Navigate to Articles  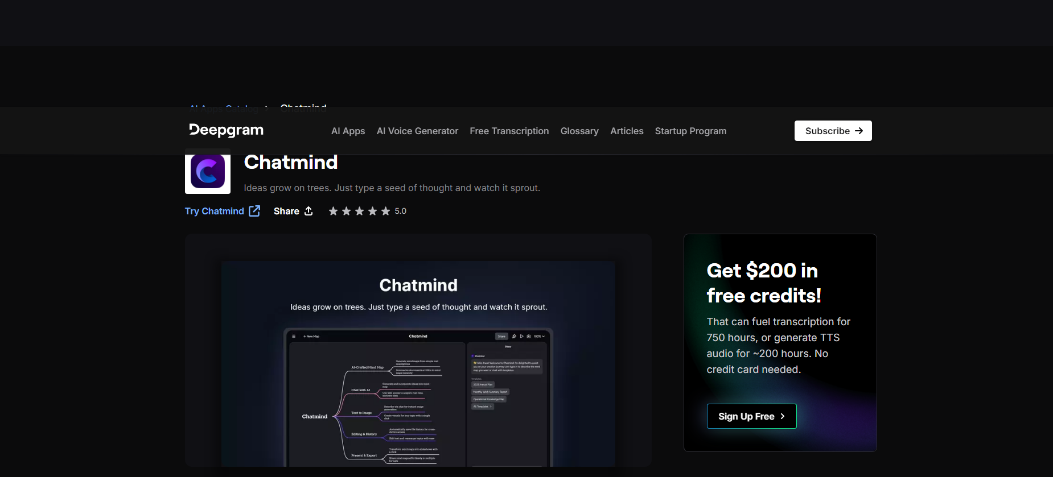627,131
